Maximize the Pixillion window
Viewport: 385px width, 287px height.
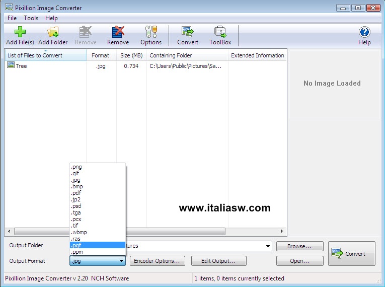click(x=358, y=8)
